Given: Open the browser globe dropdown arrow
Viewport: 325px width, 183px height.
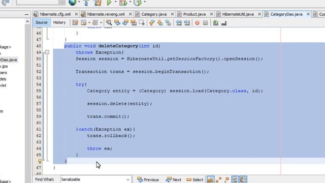Looking at the screenshot, I should click(x=79, y=2).
